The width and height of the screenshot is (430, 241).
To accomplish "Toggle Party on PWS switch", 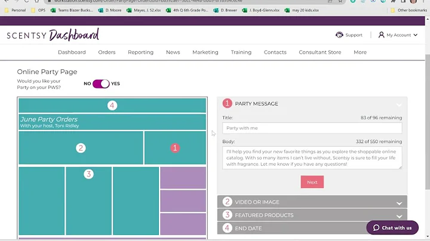I will point(101,84).
